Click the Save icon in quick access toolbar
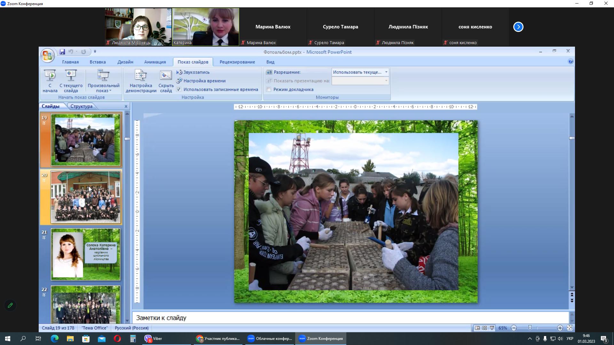Viewport: 614px width, 345px height. click(62, 52)
